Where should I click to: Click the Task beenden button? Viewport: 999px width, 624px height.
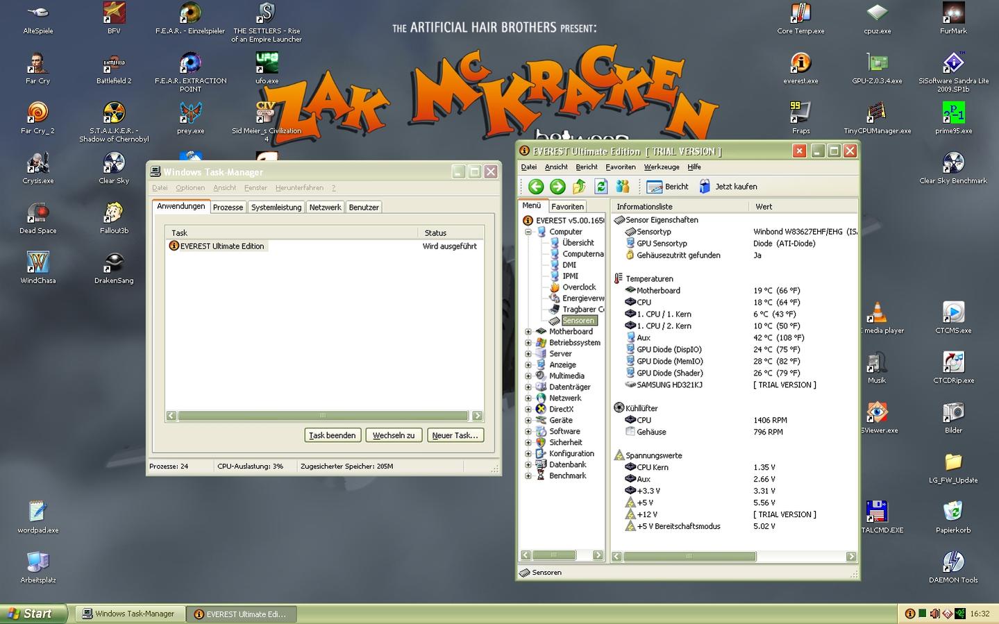point(332,435)
